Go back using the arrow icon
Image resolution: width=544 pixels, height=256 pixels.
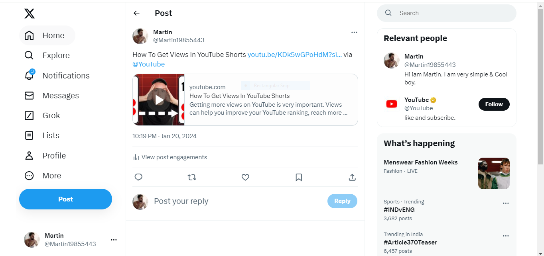click(x=136, y=13)
